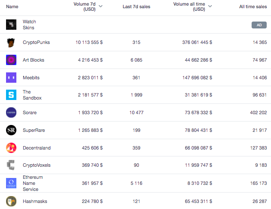Click the Watch Skins ad thumbnail
The height and width of the screenshot is (209, 271).
pyautogui.click(x=11, y=25)
